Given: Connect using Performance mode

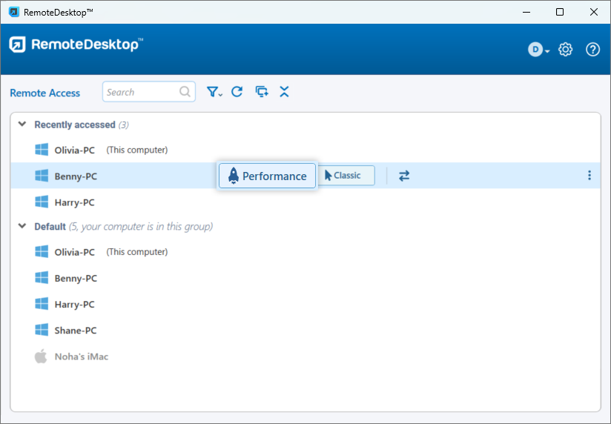Looking at the screenshot, I should [267, 176].
